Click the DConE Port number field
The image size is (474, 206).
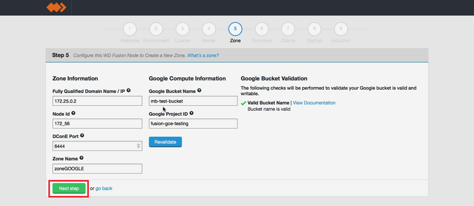point(97,146)
